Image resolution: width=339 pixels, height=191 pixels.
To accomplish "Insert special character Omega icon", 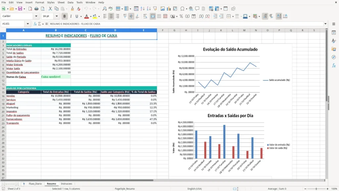I will 182,9.
